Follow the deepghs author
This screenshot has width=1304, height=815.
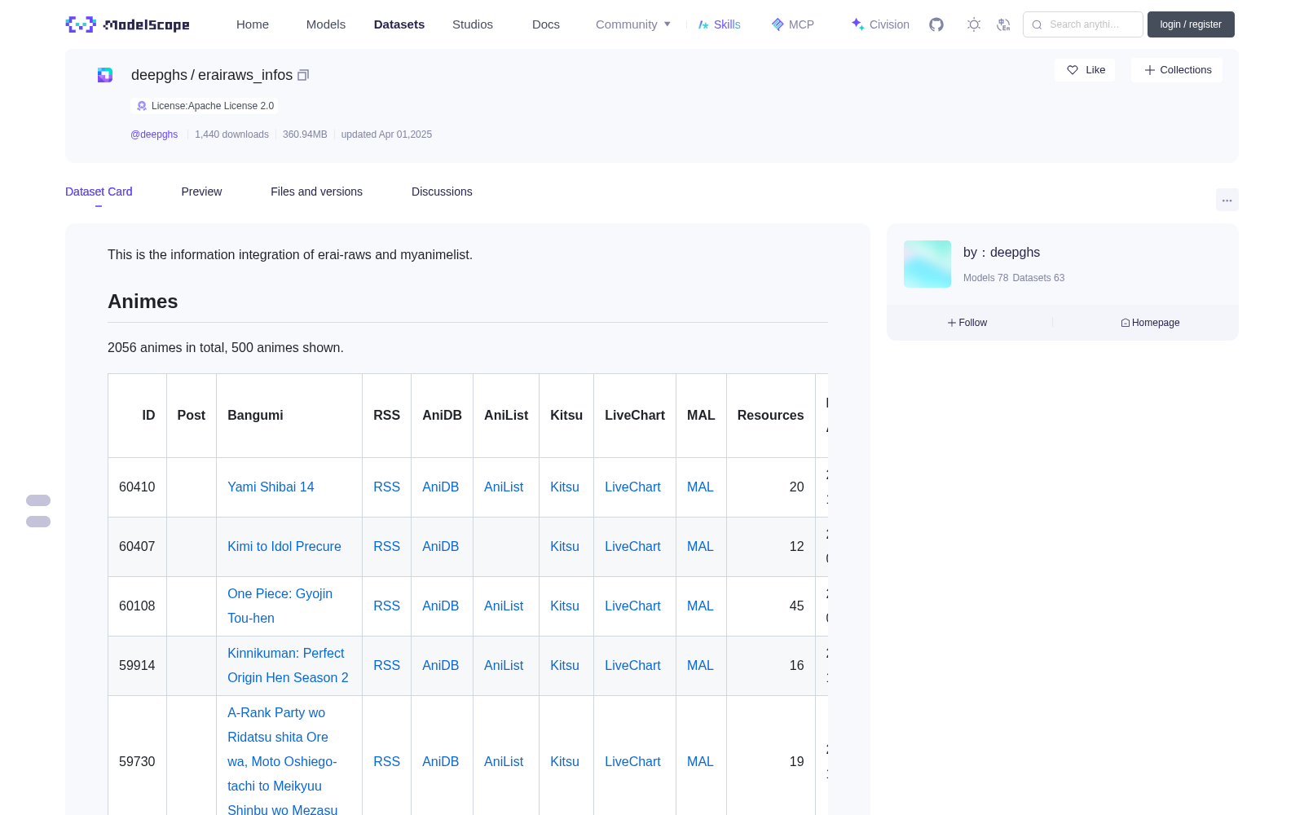[967, 323]
